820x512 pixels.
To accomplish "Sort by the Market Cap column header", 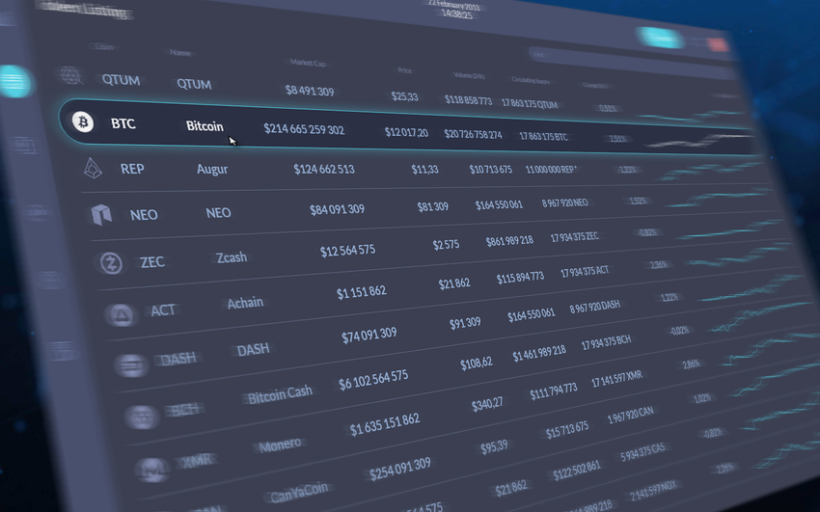I will point(308,63).
